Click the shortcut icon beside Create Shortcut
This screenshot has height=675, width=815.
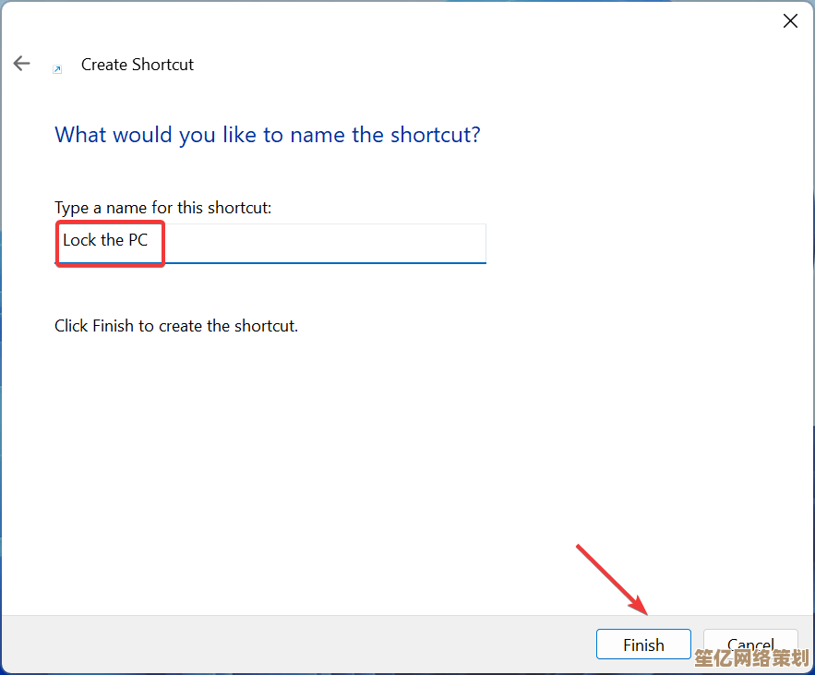(x=57, y=68)
